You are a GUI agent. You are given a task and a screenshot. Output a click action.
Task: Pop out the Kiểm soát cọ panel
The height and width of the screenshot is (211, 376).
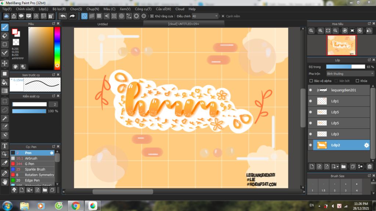click(54, 96)
